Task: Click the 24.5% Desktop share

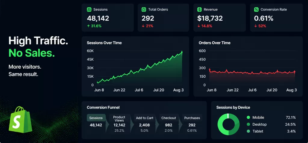Action: [291, 124]
